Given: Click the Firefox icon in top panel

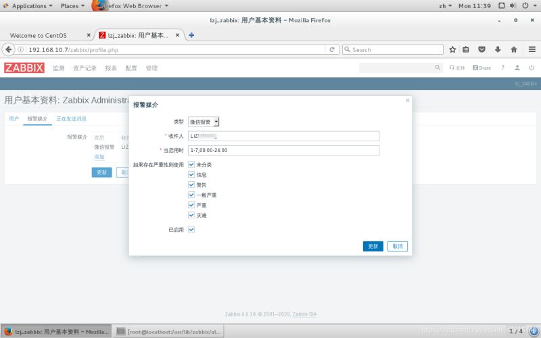Looking at the screenshot, I should (x=99, y=6).
